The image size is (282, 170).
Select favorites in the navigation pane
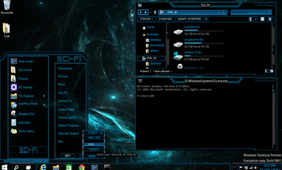tap(150, 34)
